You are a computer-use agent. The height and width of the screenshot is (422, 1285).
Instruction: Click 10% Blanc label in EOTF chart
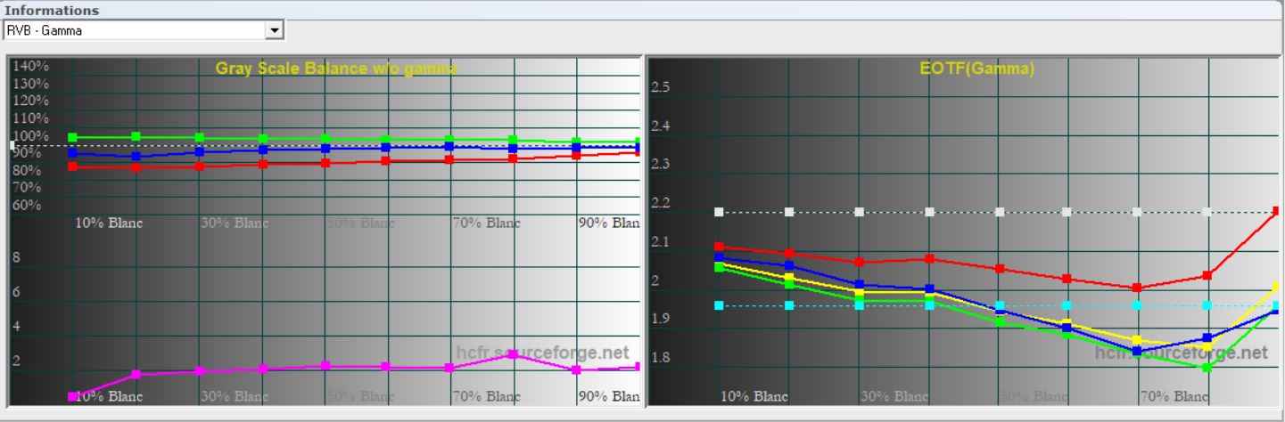pyautogui.click(x=754, y=396)
